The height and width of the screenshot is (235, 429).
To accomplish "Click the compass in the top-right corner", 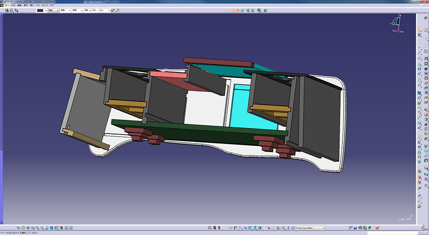I will [397, 24].
